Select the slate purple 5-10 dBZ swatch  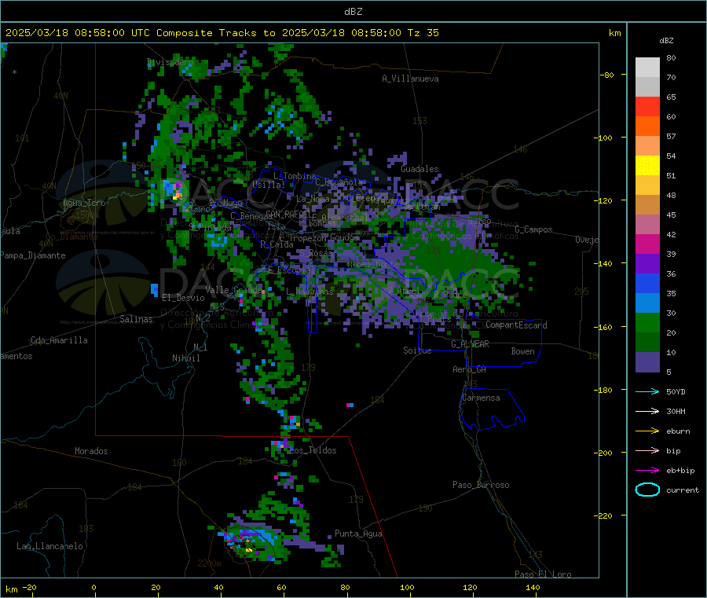pos(647,362)
